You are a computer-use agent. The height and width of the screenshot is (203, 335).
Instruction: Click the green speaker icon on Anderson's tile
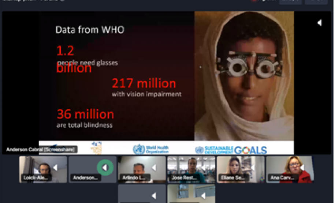pos(105,168)
